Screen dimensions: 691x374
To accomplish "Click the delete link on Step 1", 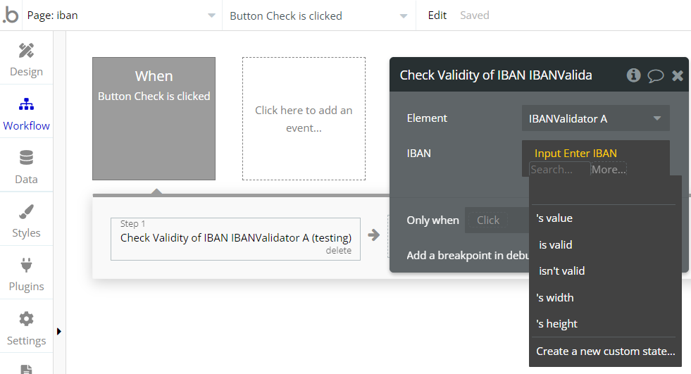I will pos(338,251).
